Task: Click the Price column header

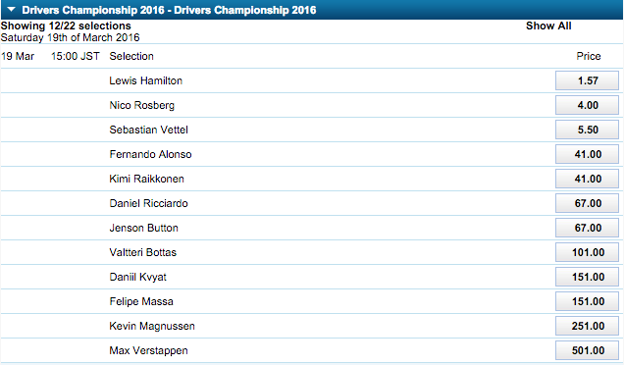Action: 588,56
